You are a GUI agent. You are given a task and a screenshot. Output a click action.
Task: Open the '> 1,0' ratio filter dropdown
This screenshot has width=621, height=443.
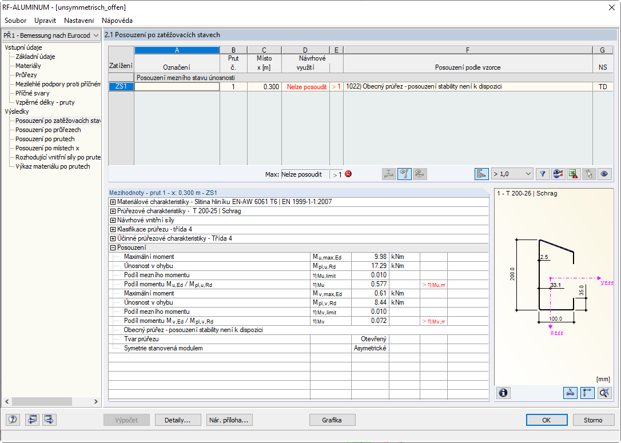tap(512, 174)
